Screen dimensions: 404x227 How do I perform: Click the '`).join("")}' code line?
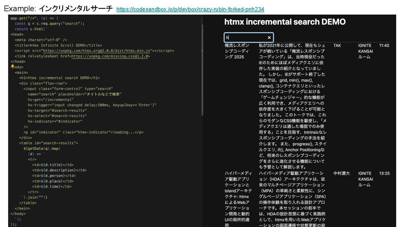[35, 197]
